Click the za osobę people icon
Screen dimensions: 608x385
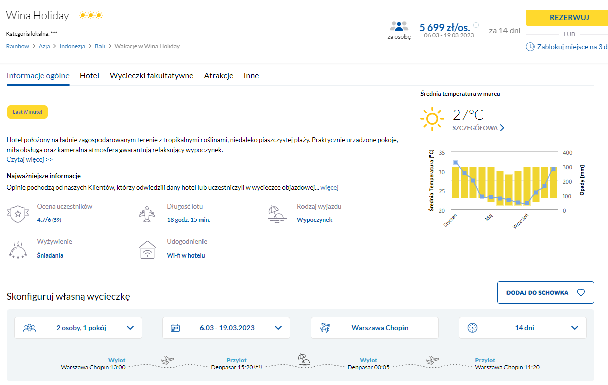[x=399, y=26]
